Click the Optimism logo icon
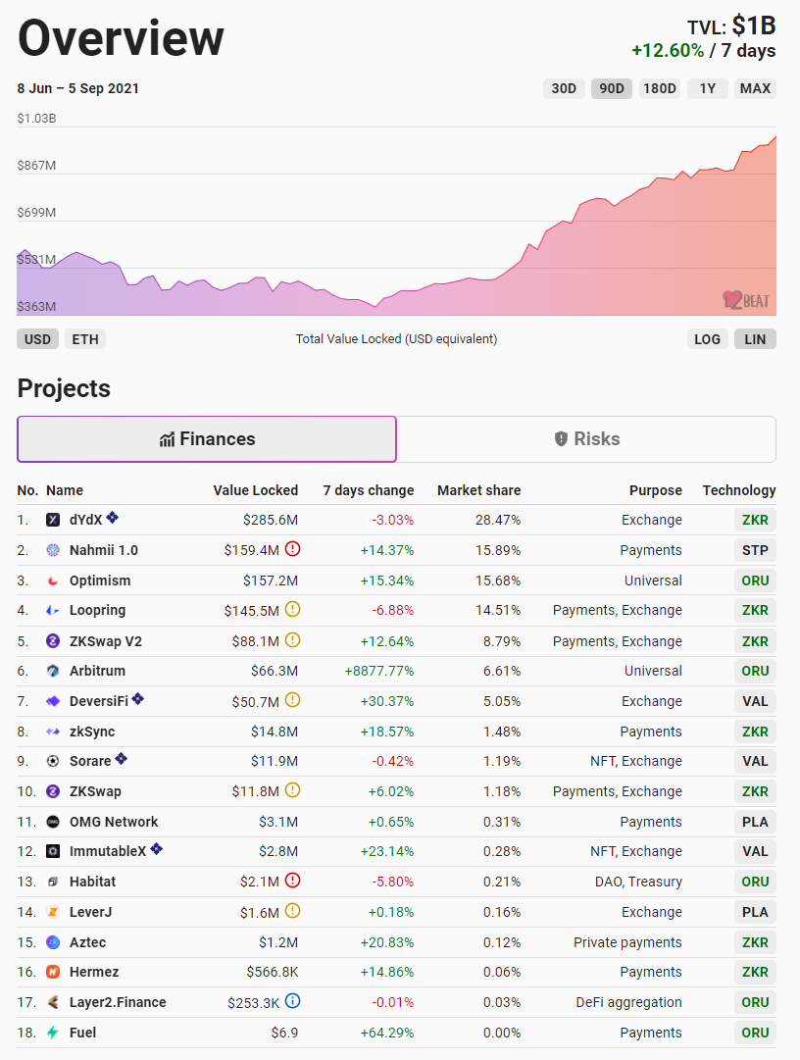This screenshot has height=1060, width=800. coord(54,580)
